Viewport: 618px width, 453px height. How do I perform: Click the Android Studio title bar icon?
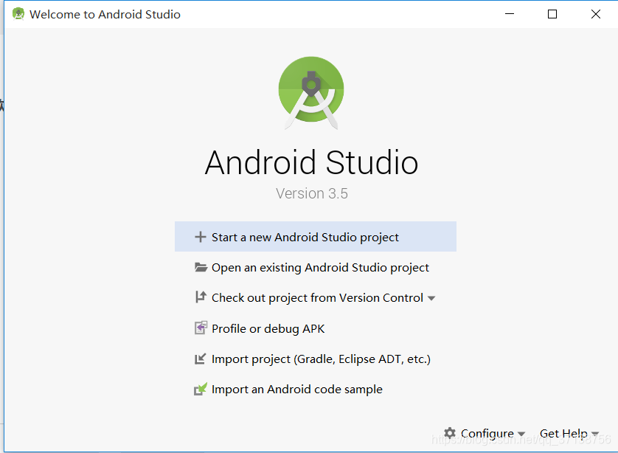click(18, 14)
